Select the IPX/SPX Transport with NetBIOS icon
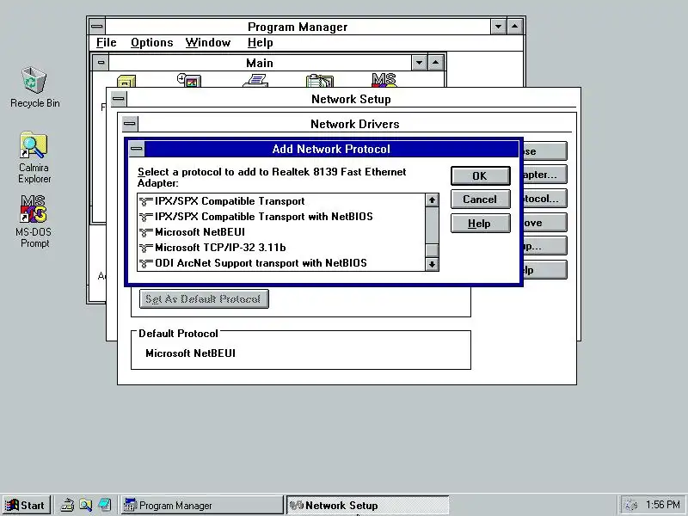Image resolution: width=688 pixels, height=516 pixels. click(145, 217)
